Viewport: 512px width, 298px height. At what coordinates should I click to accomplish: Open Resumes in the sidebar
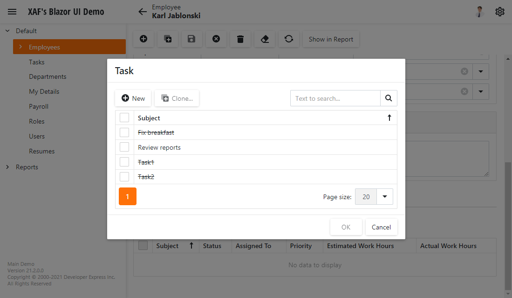click(x=42, y=151)
